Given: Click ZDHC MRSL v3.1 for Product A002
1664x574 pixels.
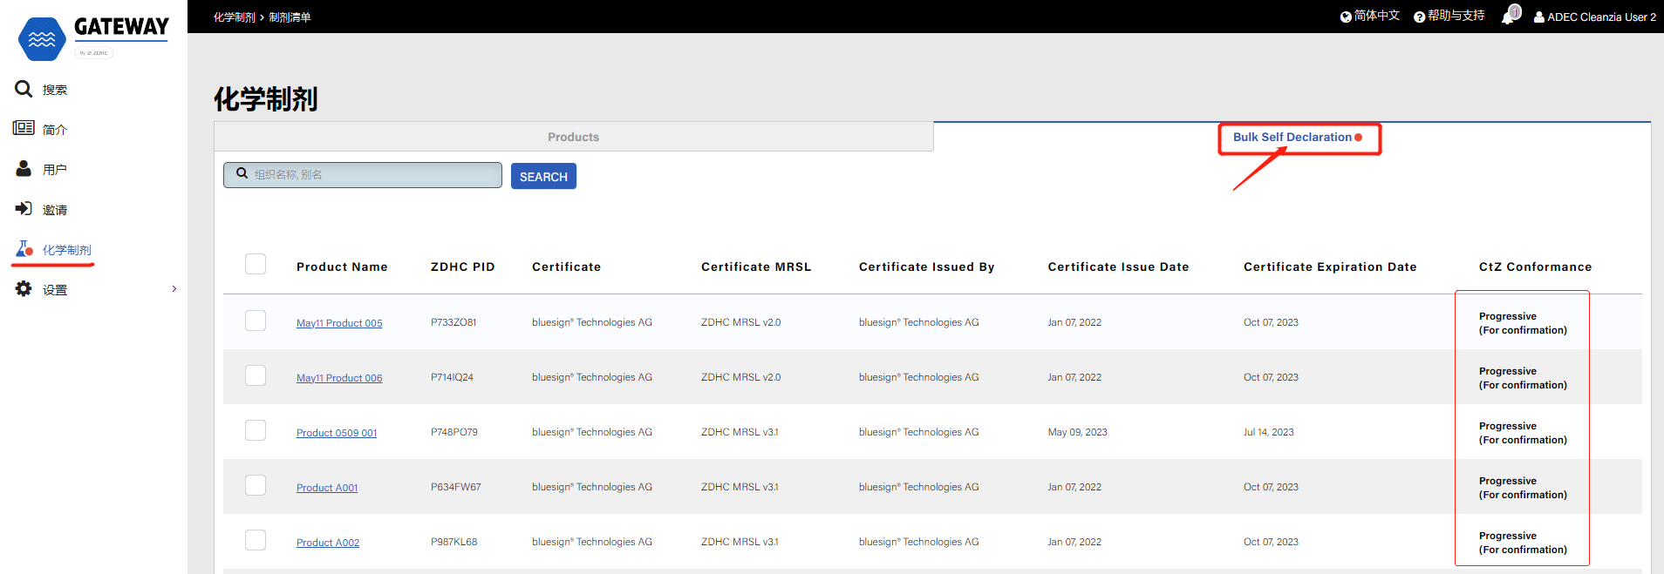Looking at the screenshot, I should click(x=740, y=542).
